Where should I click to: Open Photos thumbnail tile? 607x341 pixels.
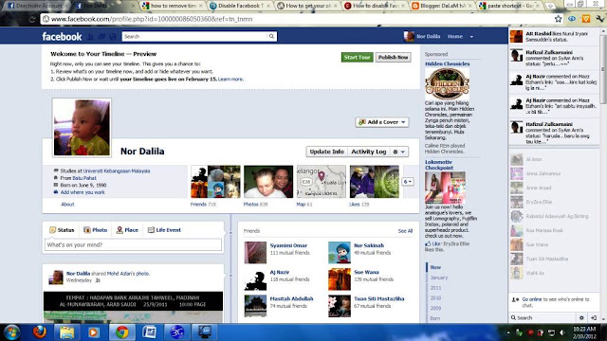click(x=268, y=182)
